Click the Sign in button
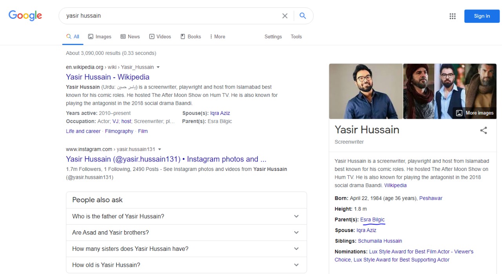The width and height of the screenshot is (502, 274). pyautogui.click(x=482, y=16)
